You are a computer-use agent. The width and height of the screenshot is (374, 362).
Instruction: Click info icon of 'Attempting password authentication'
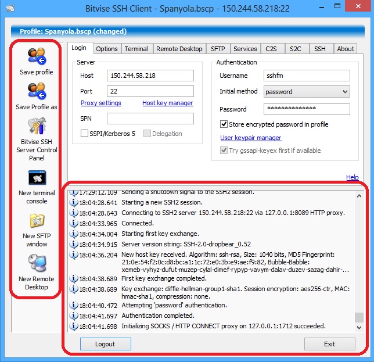[73, 305]
